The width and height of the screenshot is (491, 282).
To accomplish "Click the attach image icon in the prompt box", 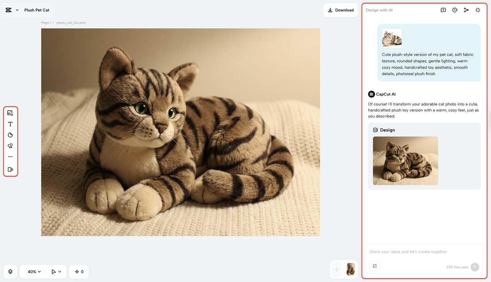I will 374,266.
